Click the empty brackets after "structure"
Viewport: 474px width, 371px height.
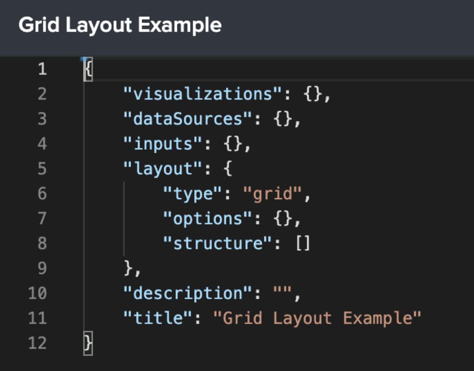tap(303, 244)
